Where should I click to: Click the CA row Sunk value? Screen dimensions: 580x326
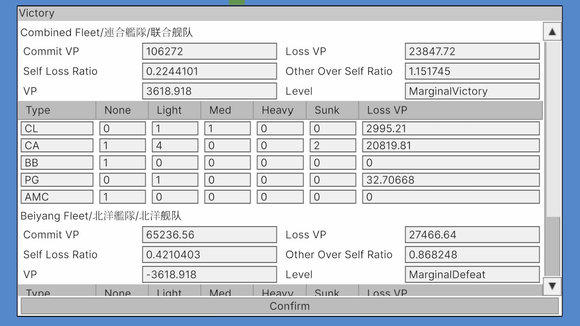point(333,146)
